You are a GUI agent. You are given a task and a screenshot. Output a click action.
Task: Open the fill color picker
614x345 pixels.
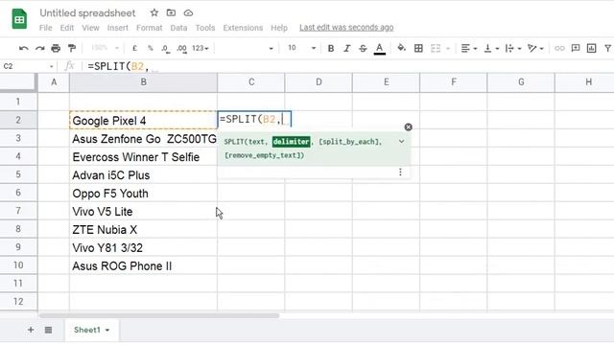(401, 48)
